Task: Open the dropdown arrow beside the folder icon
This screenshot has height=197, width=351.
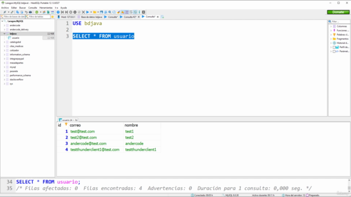Action: pyautogui.click(x=98, y=12)
